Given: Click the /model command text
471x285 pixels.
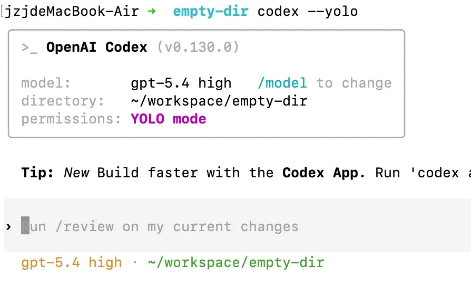Looking at the screenshot, I should [x=282, y=83].
